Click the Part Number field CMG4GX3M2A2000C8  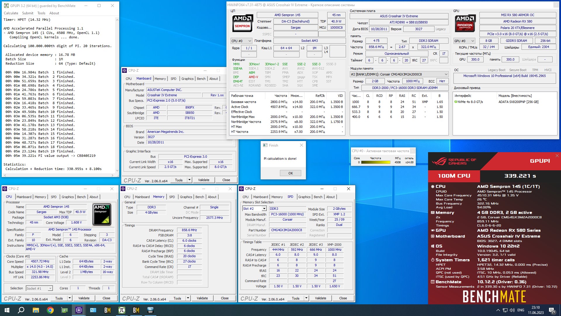(x=288, y=230)
